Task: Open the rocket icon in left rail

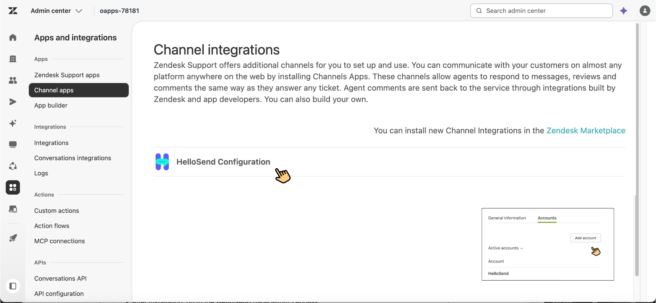Action: 13,238
